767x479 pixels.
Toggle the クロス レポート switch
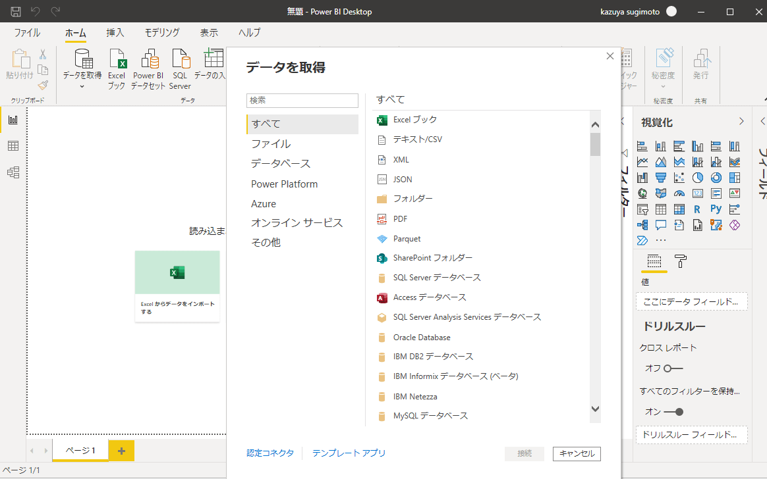pos(673,368)
